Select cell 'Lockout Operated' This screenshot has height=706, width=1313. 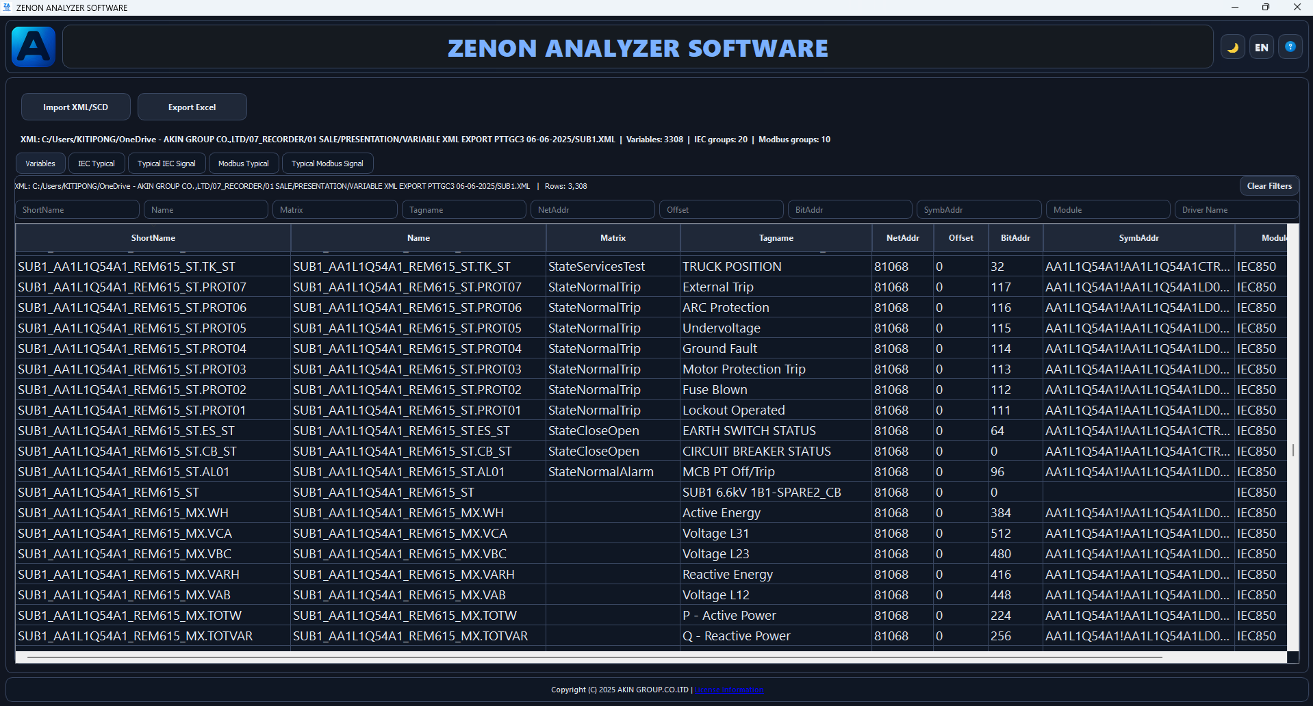[x=776, y=410]
